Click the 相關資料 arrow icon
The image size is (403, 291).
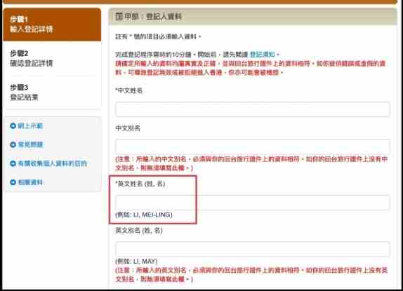coord(13,182)
